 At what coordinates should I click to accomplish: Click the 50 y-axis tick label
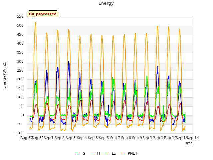tap(21, 106)
